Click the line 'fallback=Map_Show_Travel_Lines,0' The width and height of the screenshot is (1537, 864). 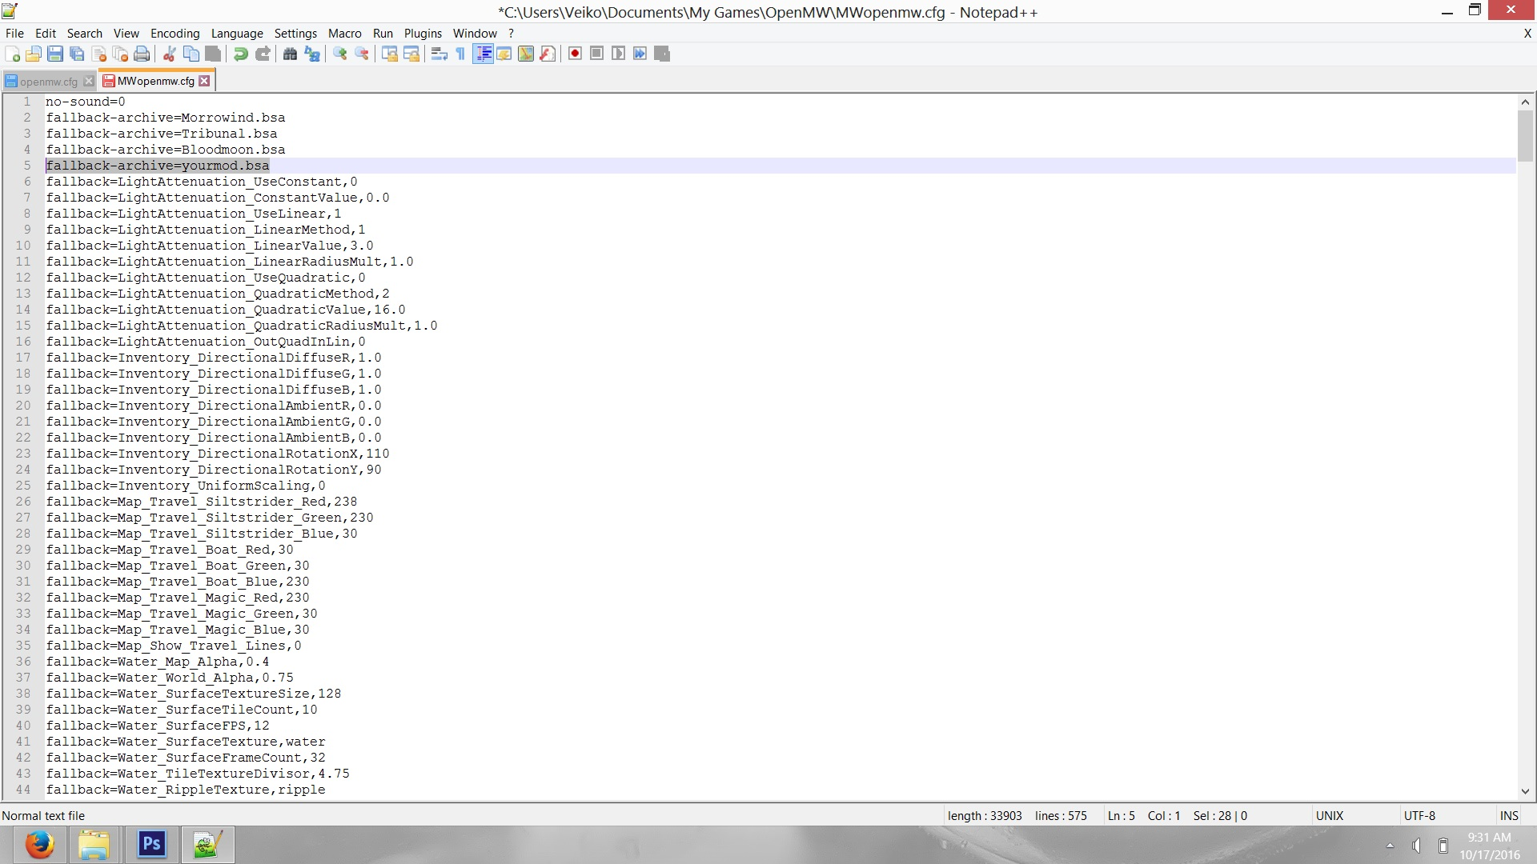point(174,646)
